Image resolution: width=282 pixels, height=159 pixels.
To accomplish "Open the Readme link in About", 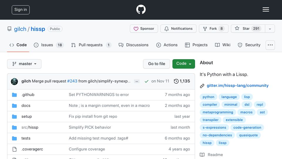I will coord(211,155).
